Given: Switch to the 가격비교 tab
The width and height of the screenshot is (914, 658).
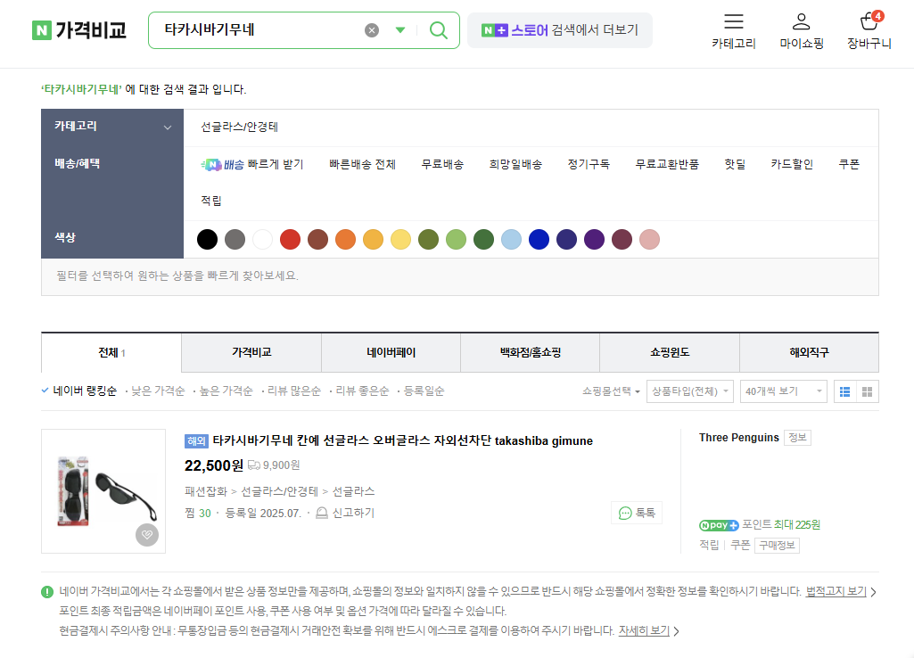Looking at the screenshot, I should (x=251, y=352).
